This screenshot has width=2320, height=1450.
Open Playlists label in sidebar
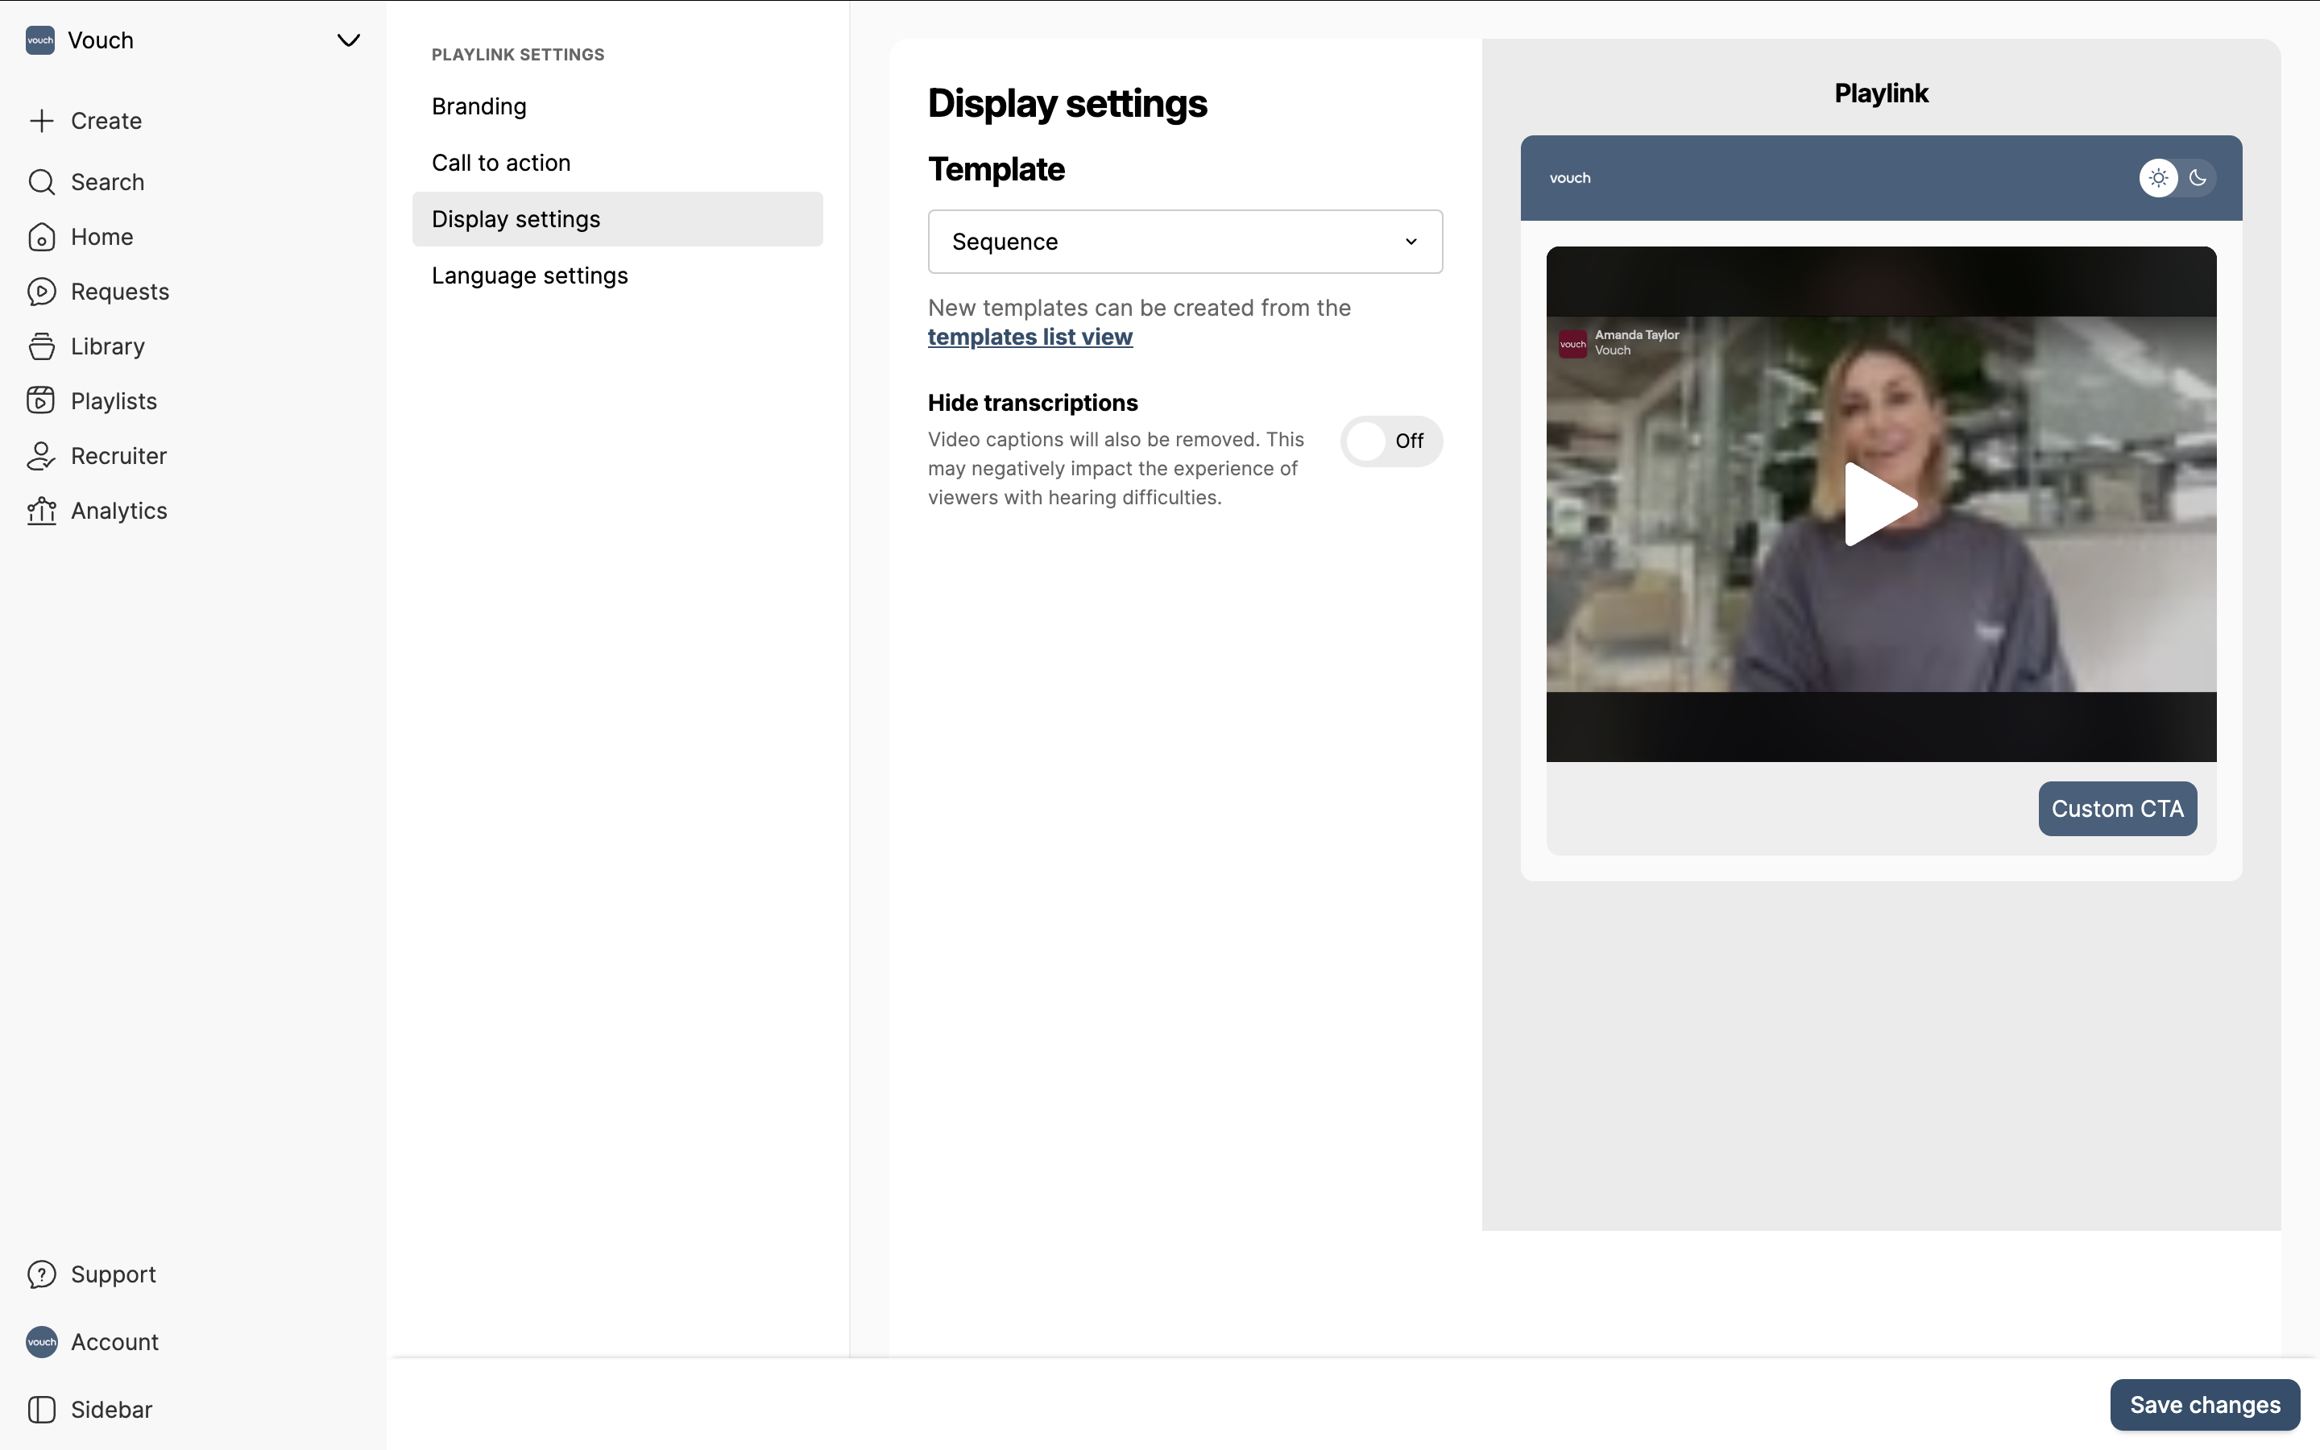pos(114,401)
